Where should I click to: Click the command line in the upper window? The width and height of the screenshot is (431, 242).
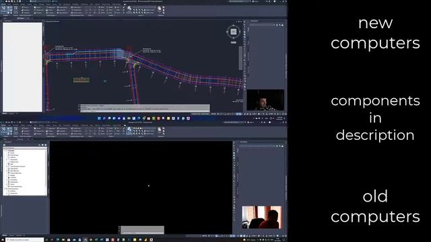[145, 111]
